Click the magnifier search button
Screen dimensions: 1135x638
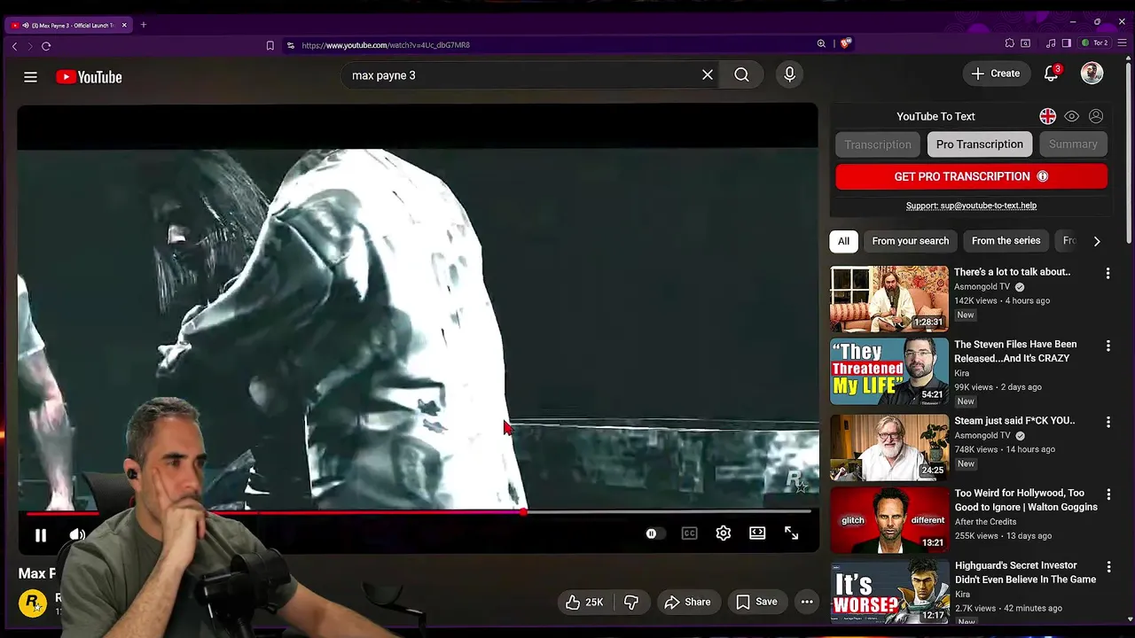741,75
